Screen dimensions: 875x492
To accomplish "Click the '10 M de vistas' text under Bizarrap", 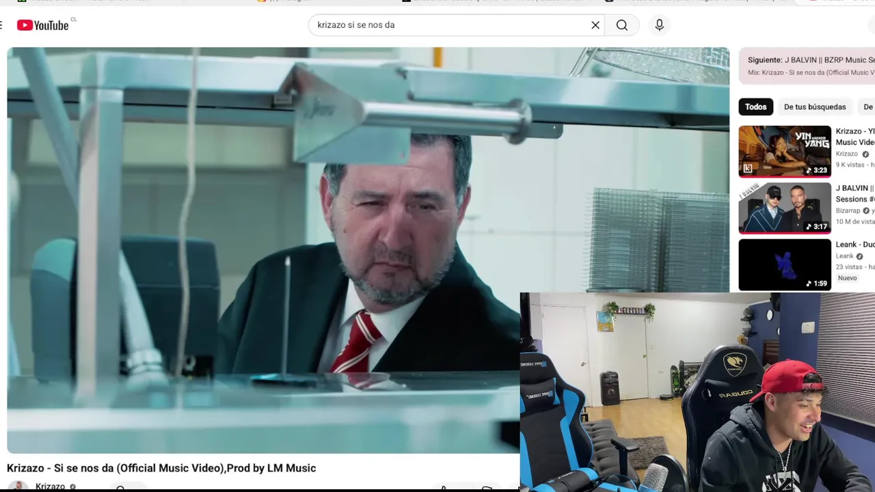I will tap(855, 221).
